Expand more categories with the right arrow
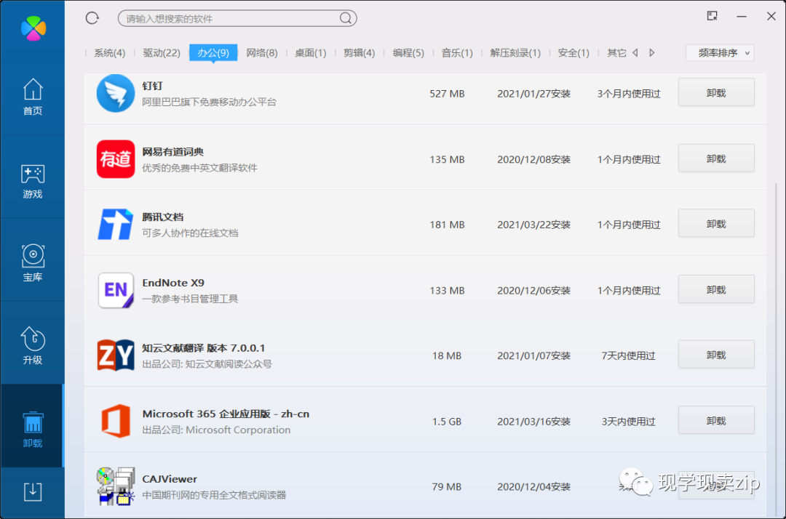This screenshot has height=519, width=786. (651, 52)
